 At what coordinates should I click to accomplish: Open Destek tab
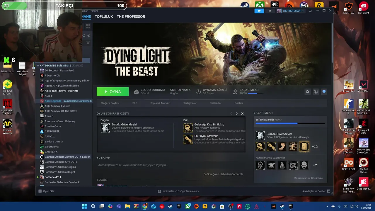(x=238, y=103)
